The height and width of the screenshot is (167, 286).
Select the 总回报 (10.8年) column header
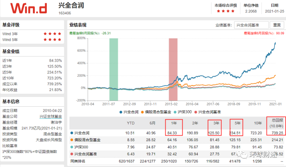coord(277,123)
